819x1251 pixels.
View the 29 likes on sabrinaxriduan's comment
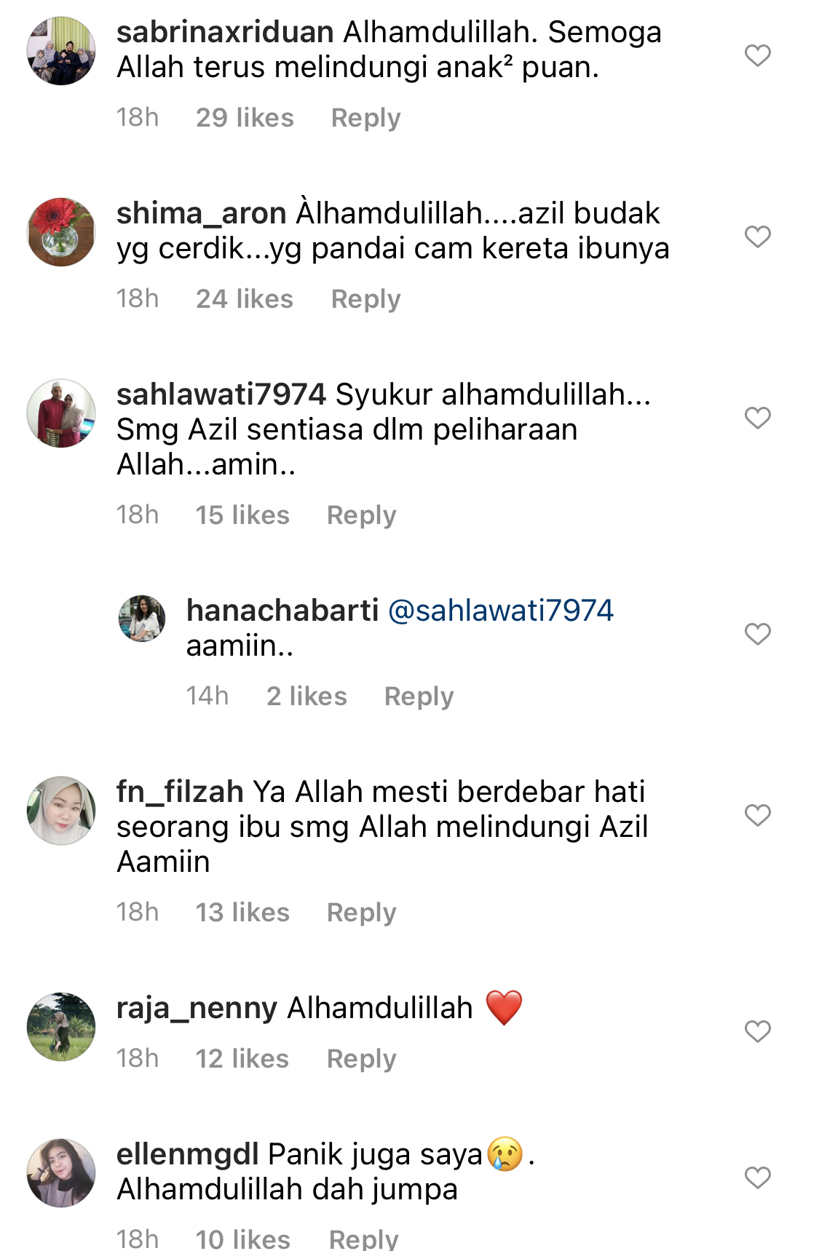245,118
